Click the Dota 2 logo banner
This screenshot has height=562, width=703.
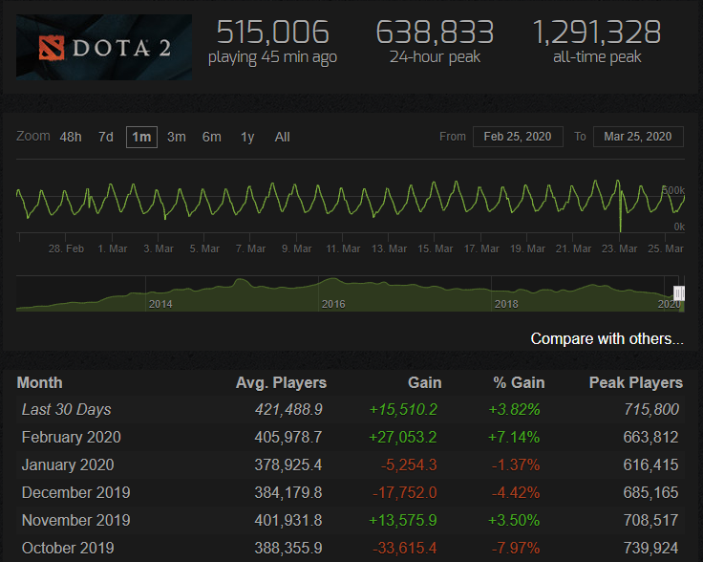[104, 47]
